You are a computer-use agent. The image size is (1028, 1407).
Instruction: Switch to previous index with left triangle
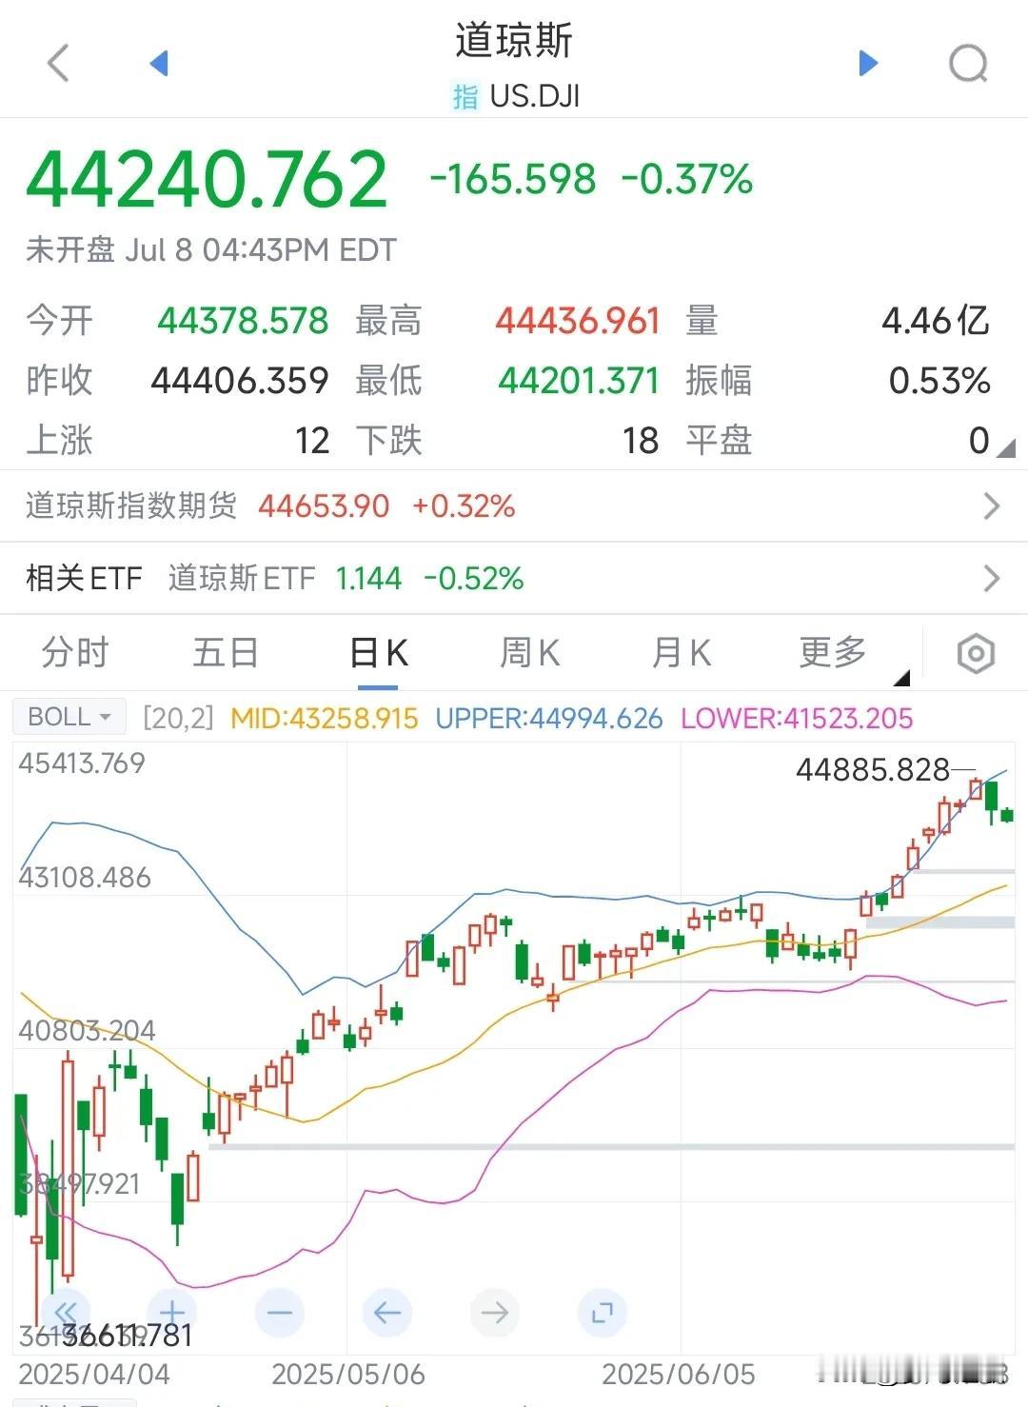[159, 64]
